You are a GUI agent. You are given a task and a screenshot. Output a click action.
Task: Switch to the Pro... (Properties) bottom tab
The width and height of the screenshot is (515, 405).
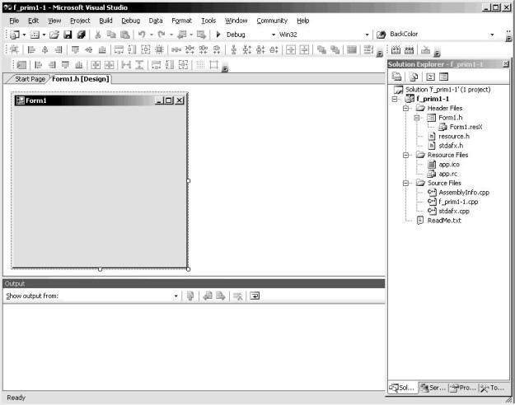(x=463, y=388)
